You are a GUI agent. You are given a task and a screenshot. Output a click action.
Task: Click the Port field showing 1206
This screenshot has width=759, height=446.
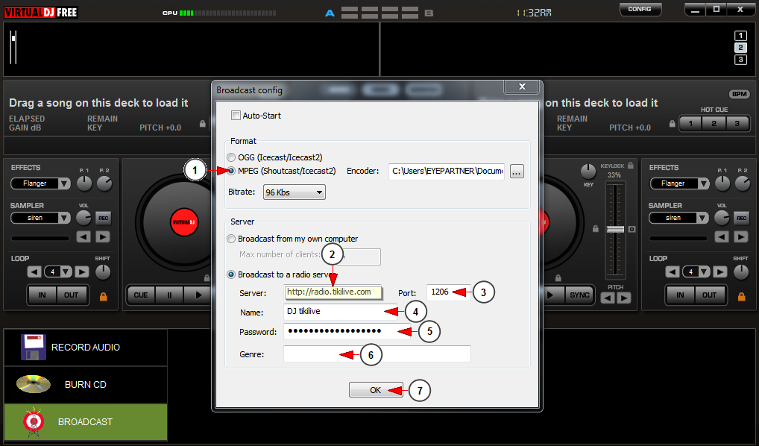pyautogui.click(x=448, y=292)
